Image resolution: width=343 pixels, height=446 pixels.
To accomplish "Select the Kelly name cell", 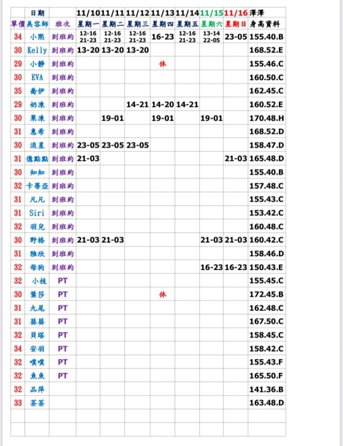I will [38, 50].
